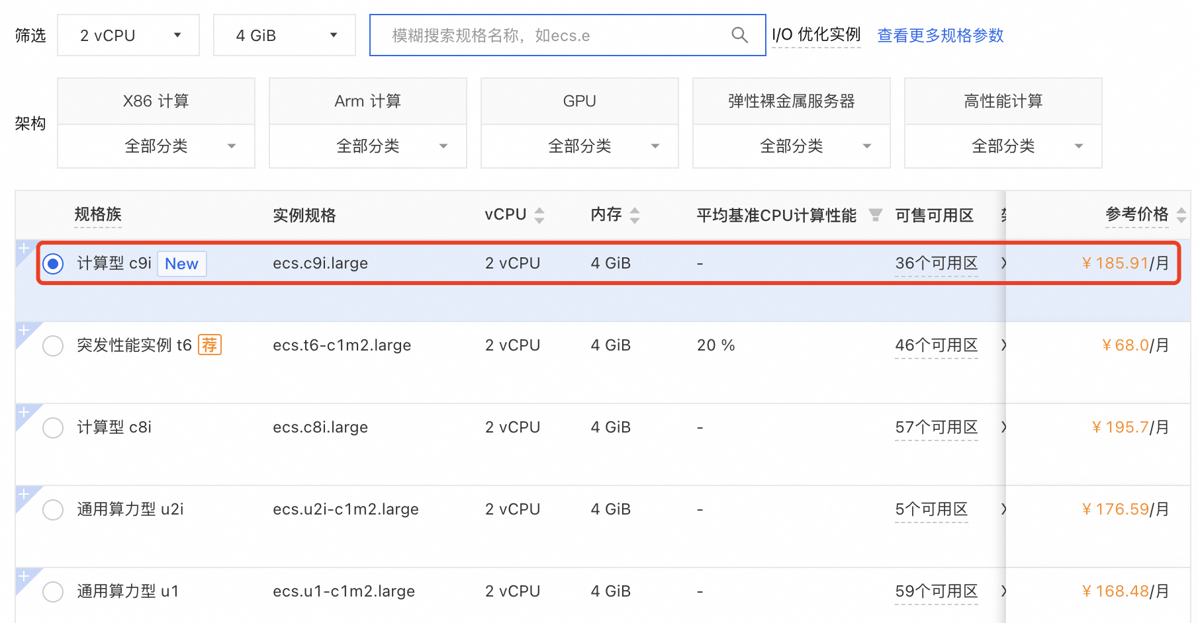Click the plus icon on ecs.t6-c1m2.large row

[x=24, y=330]
